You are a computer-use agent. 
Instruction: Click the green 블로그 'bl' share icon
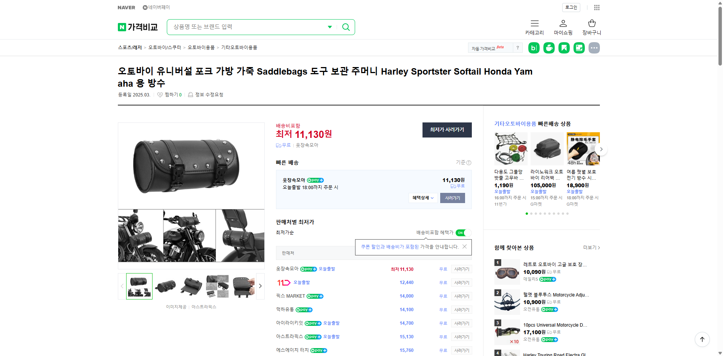(x=534, y=47)
